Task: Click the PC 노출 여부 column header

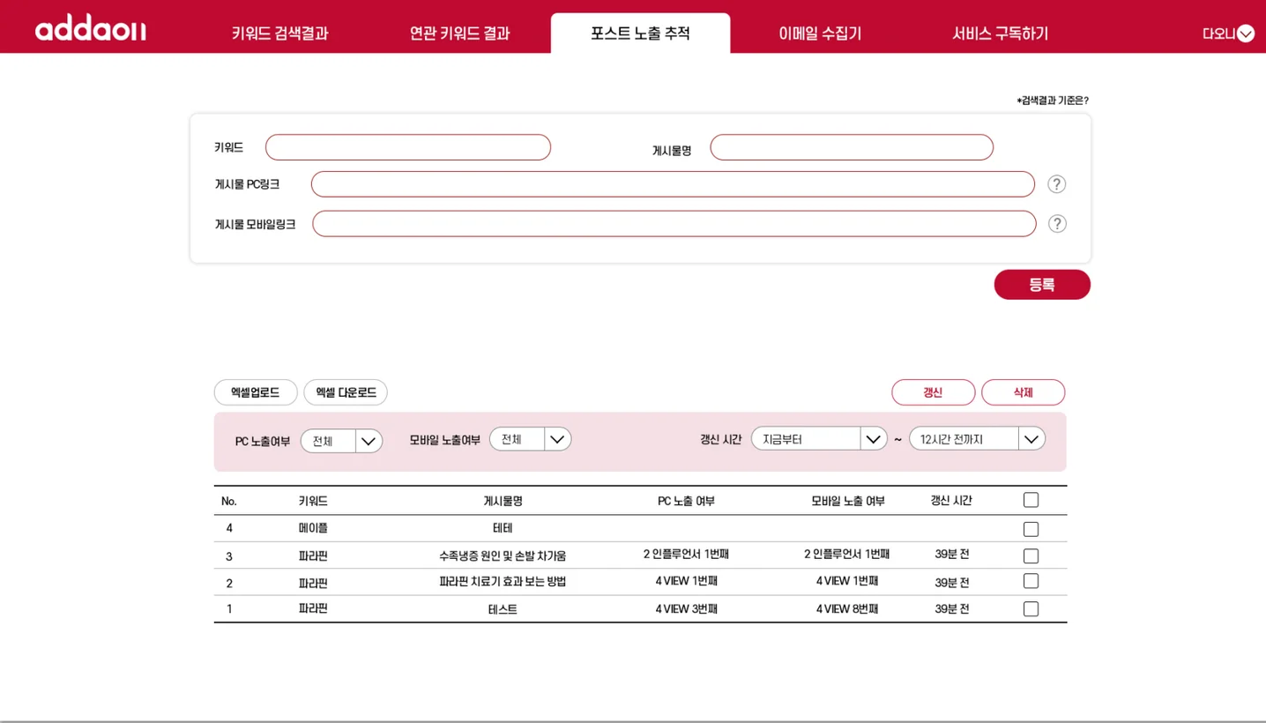Action: coord(686,501)
